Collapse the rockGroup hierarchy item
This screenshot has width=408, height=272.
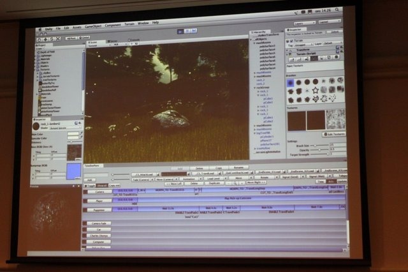255,88
